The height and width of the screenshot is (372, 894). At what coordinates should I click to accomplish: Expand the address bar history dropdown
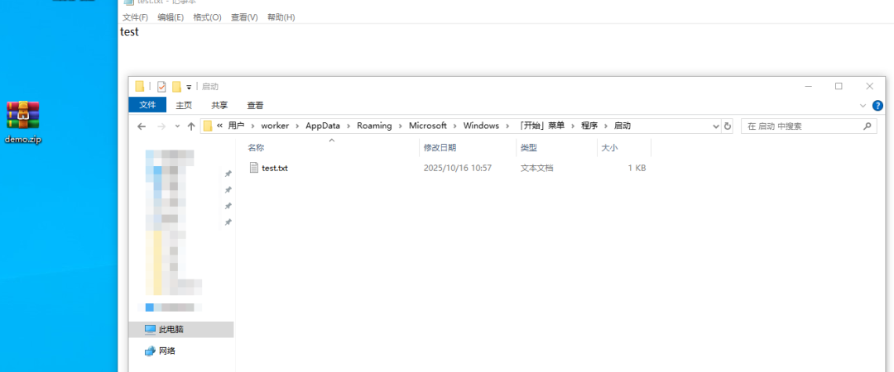pyautogui.click(x=716, y=126)
